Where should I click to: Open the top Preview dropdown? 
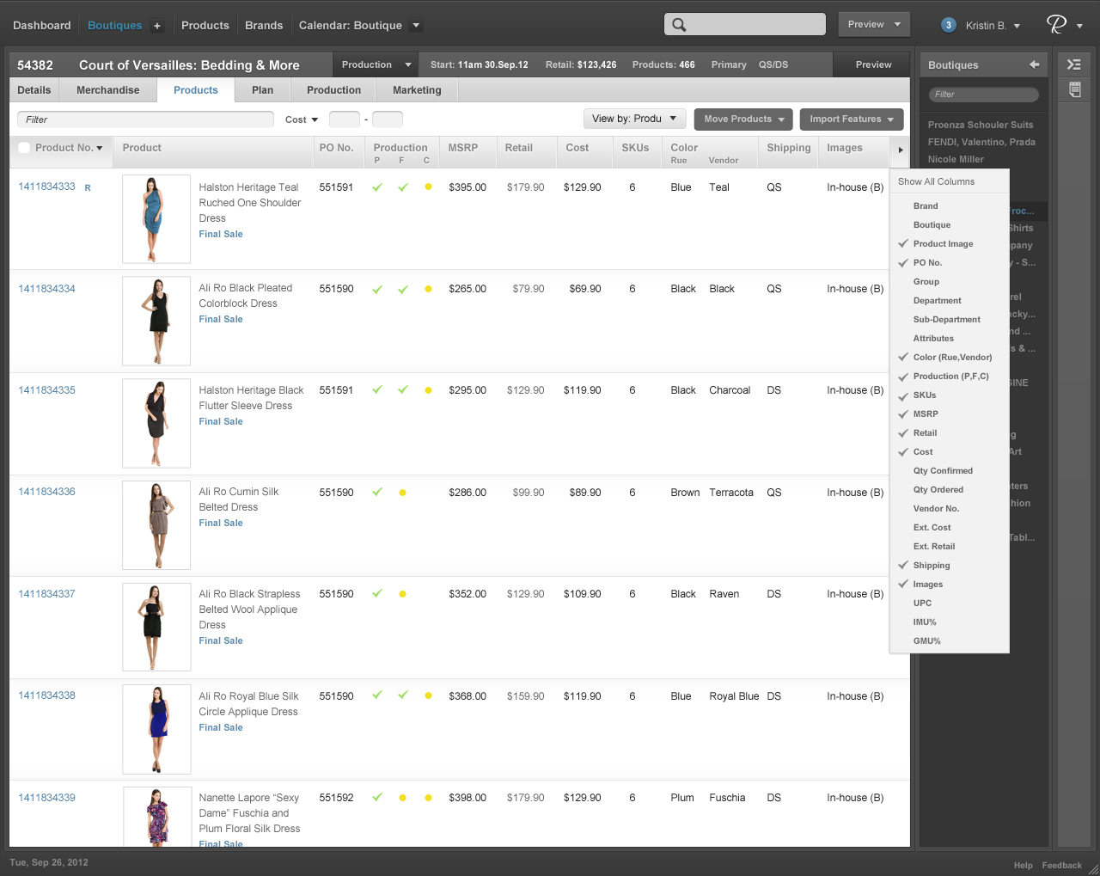pyautogui.click(x=874, y=24)
